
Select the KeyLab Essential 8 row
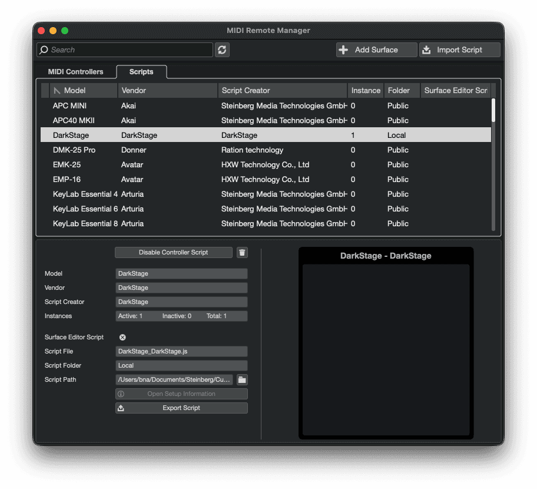[266, 224]
